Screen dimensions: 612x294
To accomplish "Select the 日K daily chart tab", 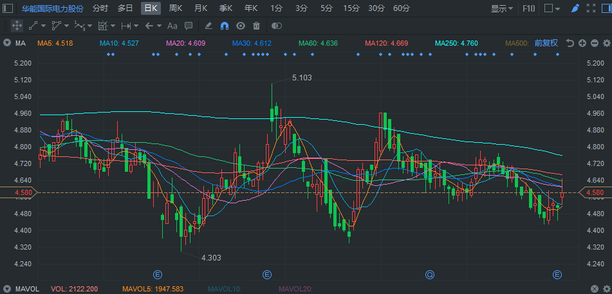I will (x=151, y=8).
